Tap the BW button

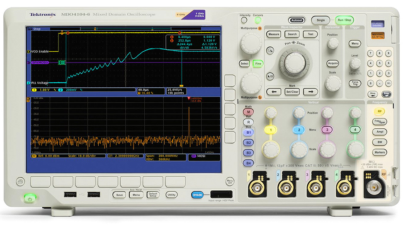[x=380, y=142]
